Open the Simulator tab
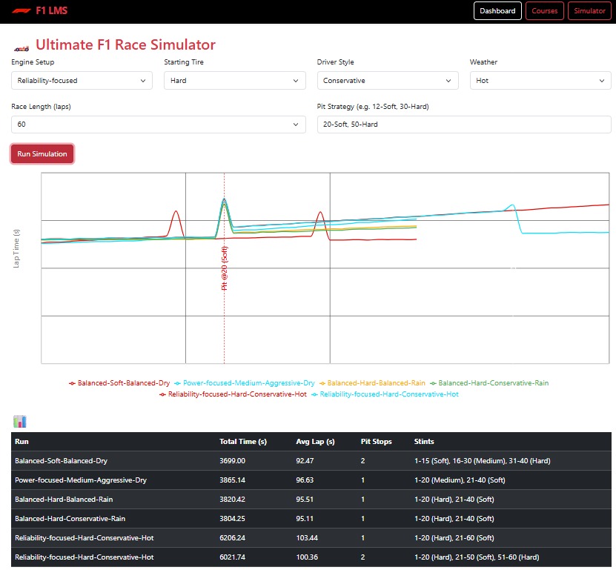Image resolution: width=616 pixels, height=570 pixels. (x=589, y=10)
